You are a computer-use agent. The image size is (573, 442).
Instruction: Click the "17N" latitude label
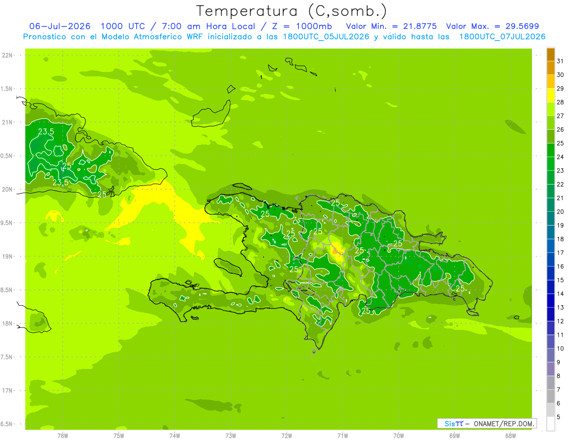(7, 391)
